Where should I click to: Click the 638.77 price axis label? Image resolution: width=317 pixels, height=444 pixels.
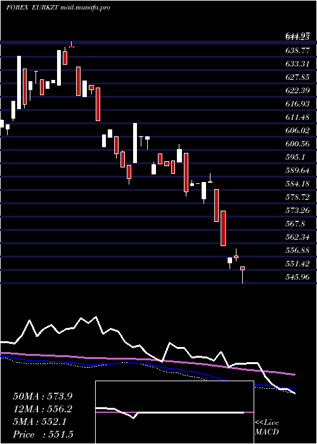tap(297, 51)
